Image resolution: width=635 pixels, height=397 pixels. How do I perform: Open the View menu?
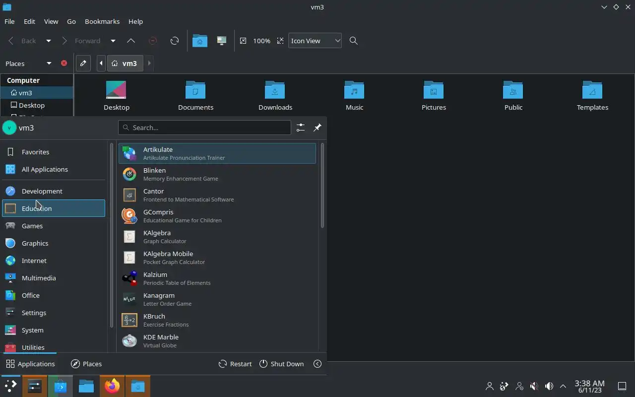pyautogui.click(x=51, y=21)
